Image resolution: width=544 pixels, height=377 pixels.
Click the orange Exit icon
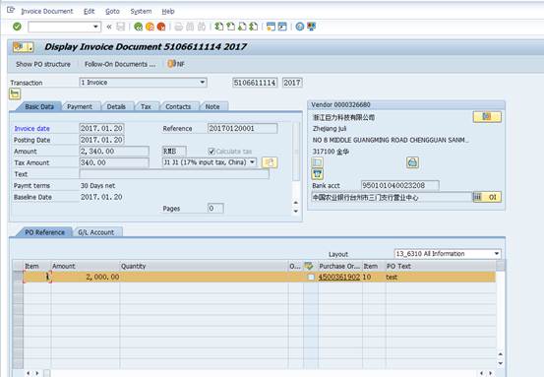click(x=150, y=27)
